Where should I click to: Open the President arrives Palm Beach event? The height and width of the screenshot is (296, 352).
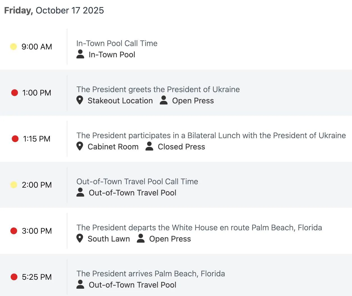[150, 274]
